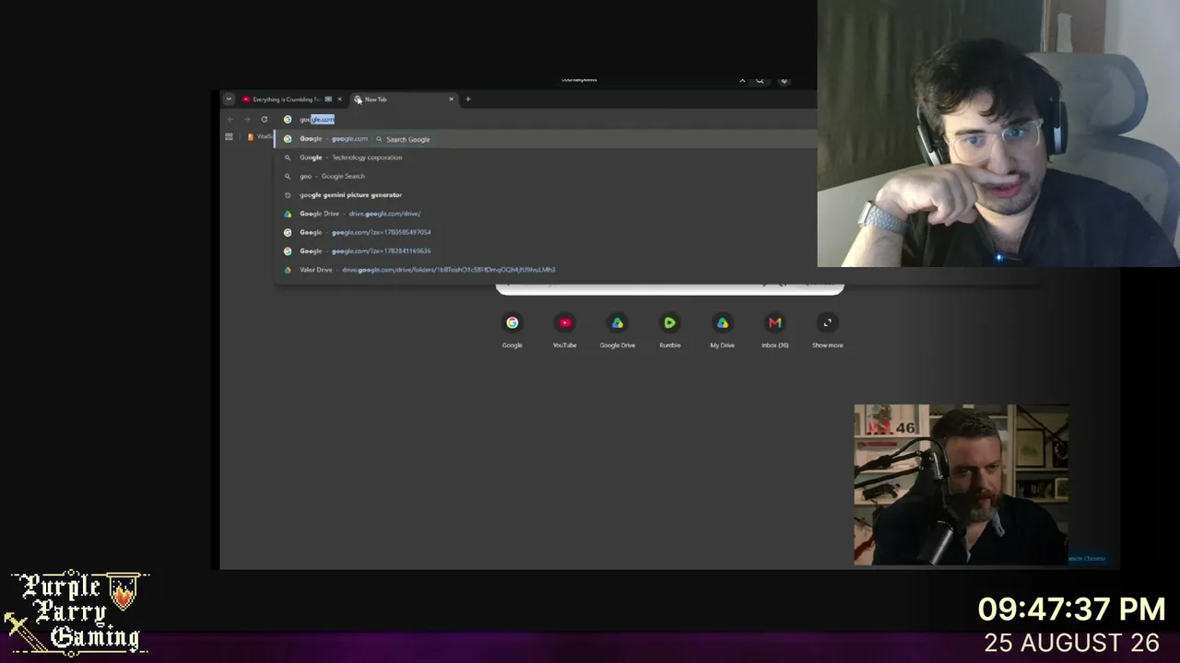1180x663 pixels.
Task: Click the media icon on Everything Is Crumbling tab
Action: coord(328,99)
